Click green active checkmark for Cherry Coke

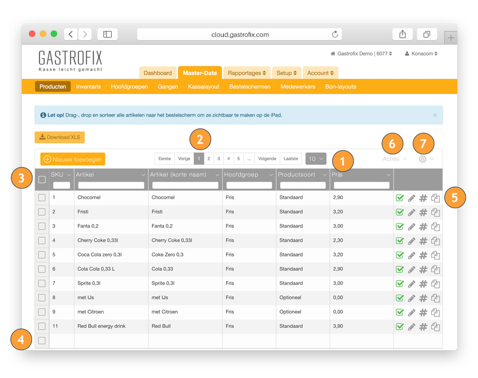[x=400, y=240]
